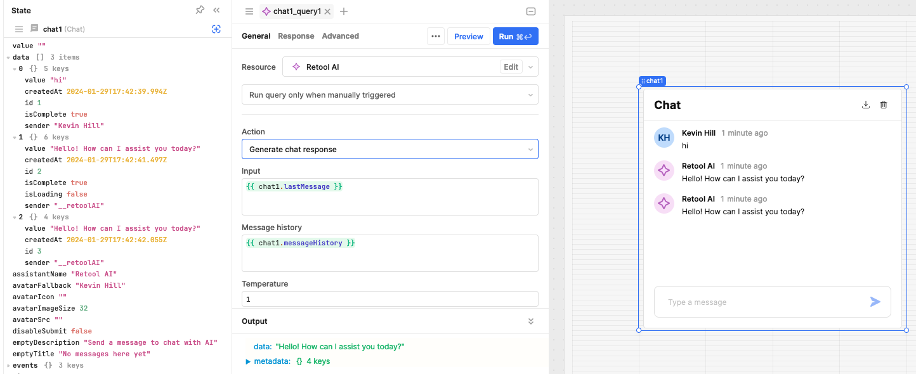Add a new query with plus icon

tap(344, 11)
